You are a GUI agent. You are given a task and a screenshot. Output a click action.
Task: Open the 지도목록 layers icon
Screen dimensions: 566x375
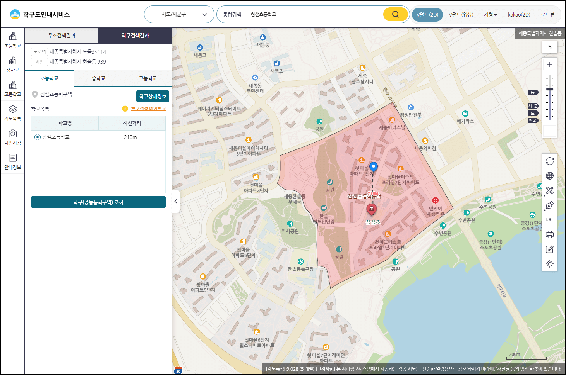click(x=13, y=113)
